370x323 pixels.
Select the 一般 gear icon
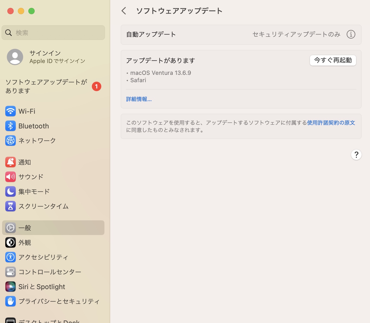pyautogui.click(x=10, y=228)
